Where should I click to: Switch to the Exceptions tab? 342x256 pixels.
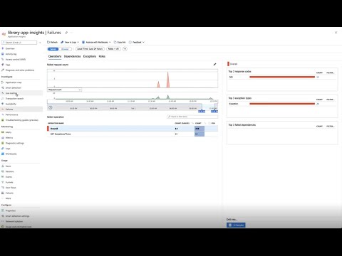pyautogui.click(x=90, y=56)
